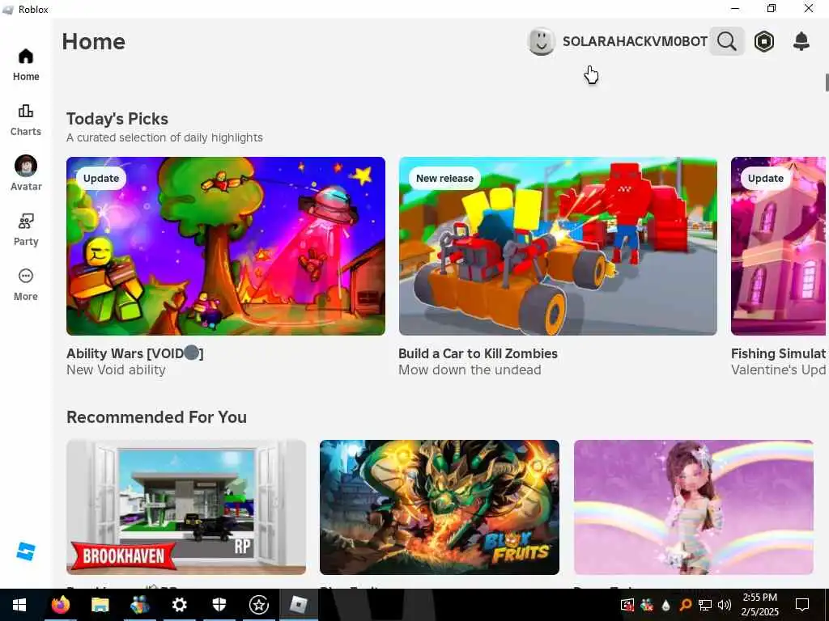Viewport: 829px width, 621px height.
Task: Open the Action Center notification icon
Action: coord(802,605)
